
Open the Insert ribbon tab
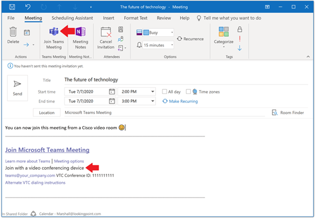pos(109,18)
